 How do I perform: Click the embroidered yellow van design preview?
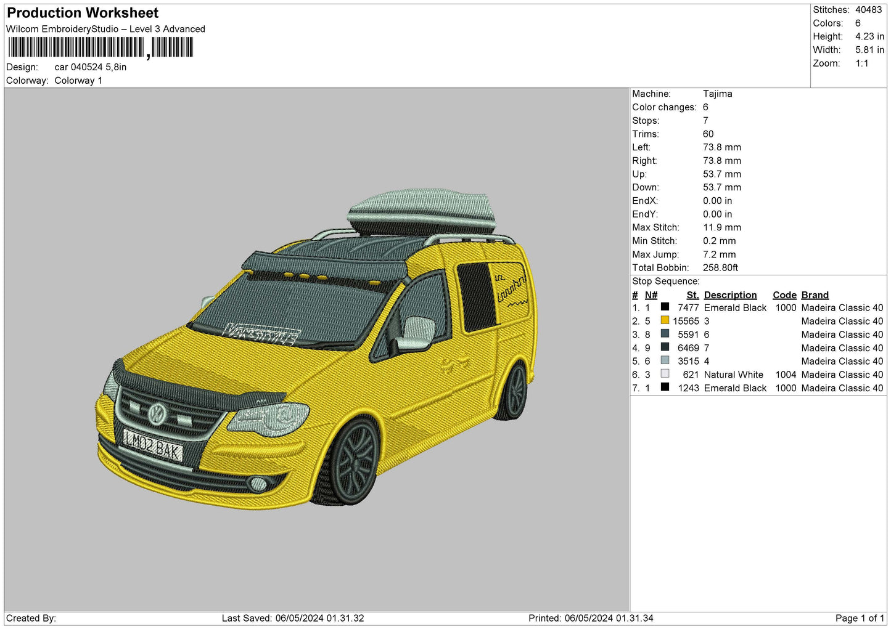coord(316,349)
